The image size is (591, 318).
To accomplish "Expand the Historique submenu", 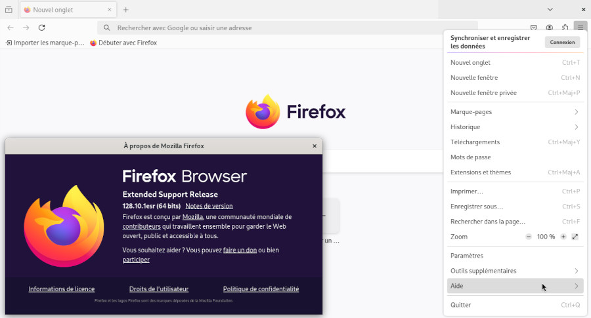I will pyautogui.click(x=515, y=127).
